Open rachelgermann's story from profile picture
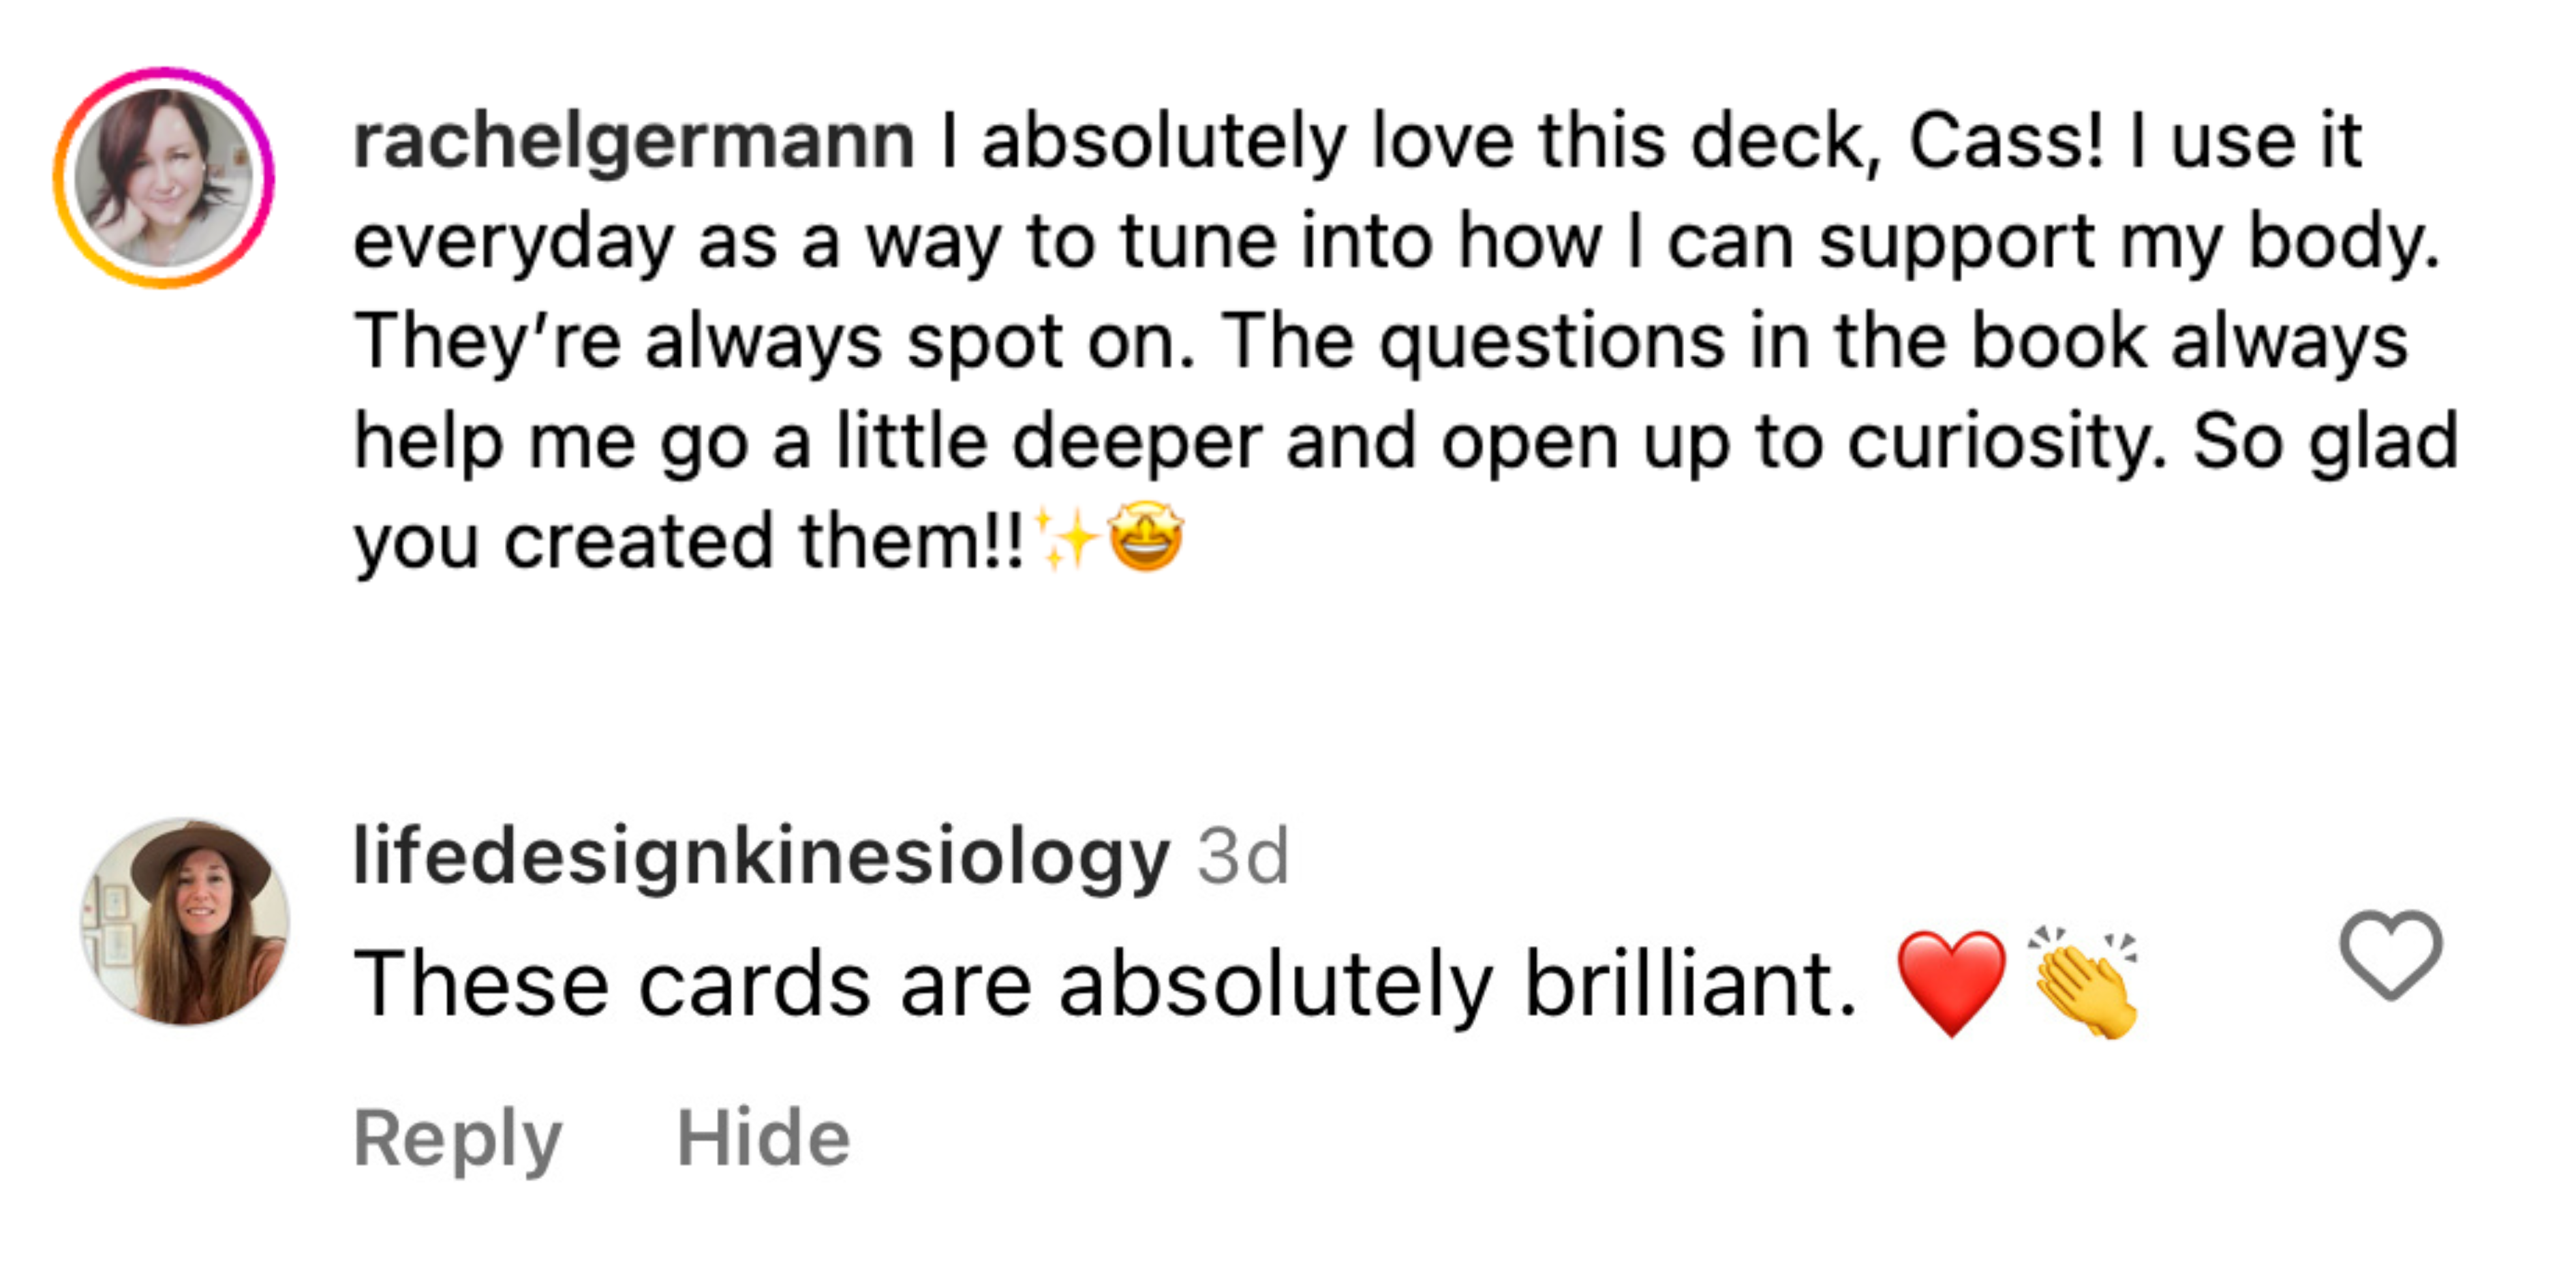Viewport: 2576px width, 1288px height. coord(164,178)
